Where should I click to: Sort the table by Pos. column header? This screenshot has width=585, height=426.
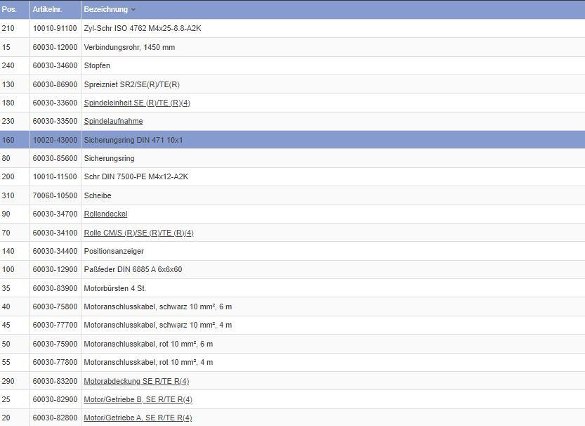coord(9,10)
